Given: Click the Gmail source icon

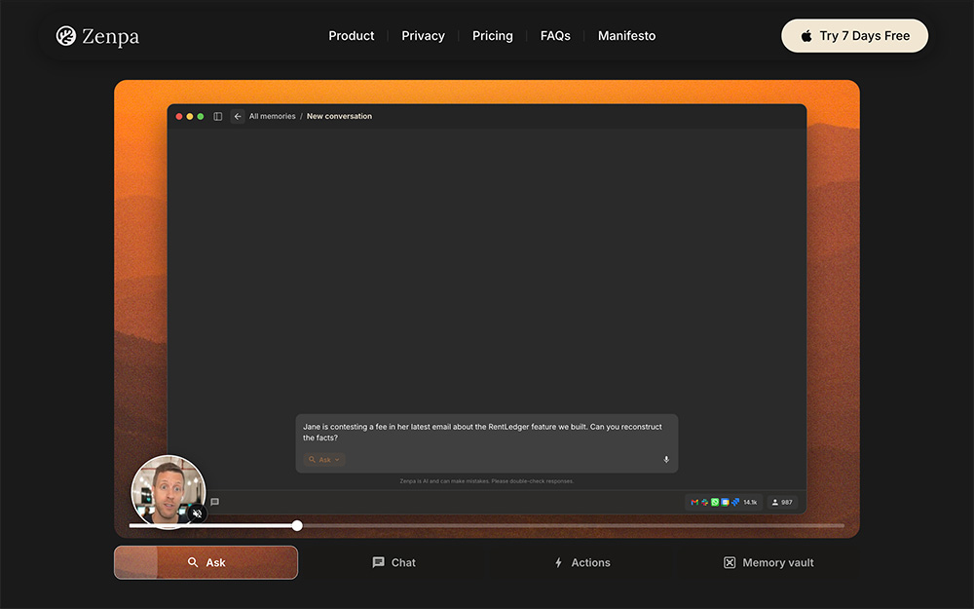Looking at the screenshot, I should coord(694,502).
